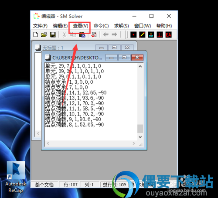The image size is (218, 198).
Task: Click the line 结点支承,7,1,0,0
Action: [66, 87]
